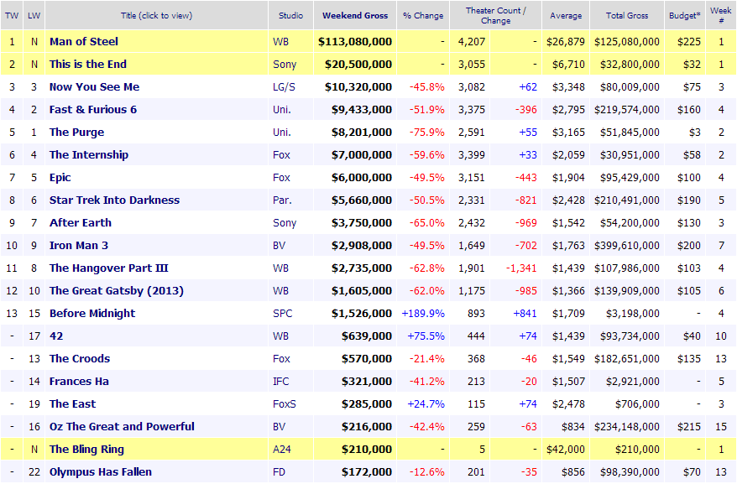Open Fast & Furious 6 link
The image size is (737, 484).
(x=93, y=110)
